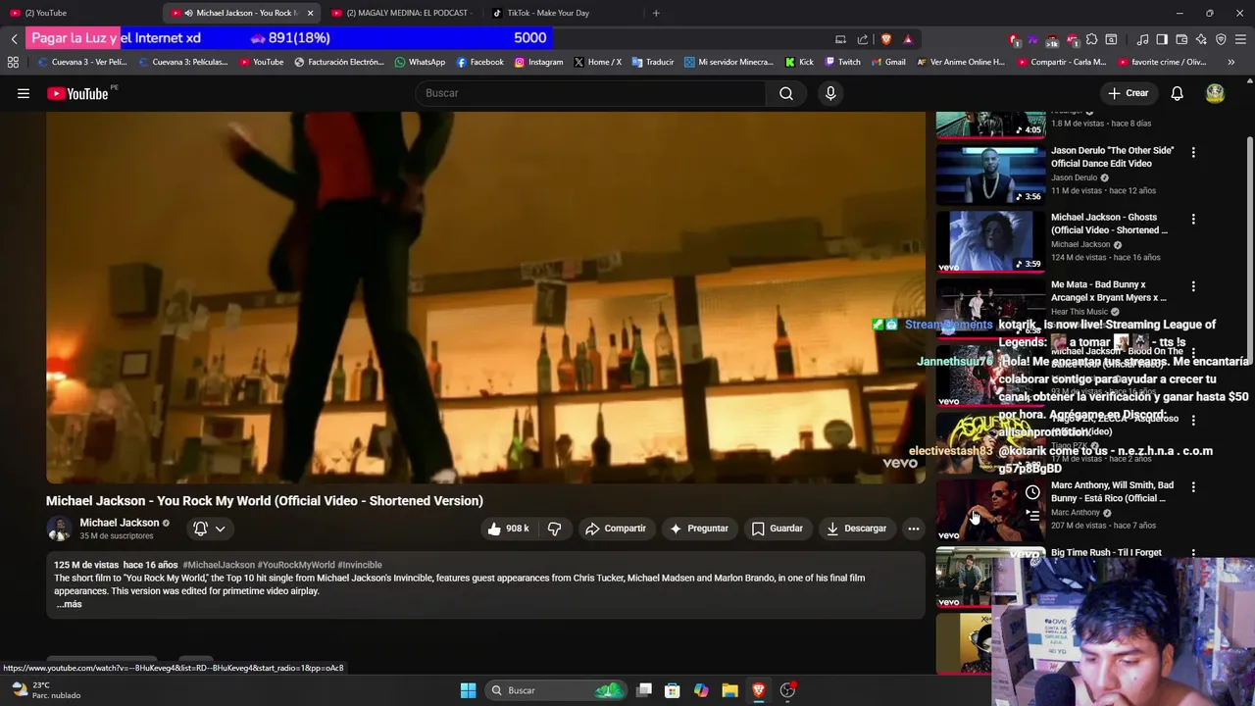Open a new browser tab
This screenshot has width=1255, height=706.
[x=656, y=13]
